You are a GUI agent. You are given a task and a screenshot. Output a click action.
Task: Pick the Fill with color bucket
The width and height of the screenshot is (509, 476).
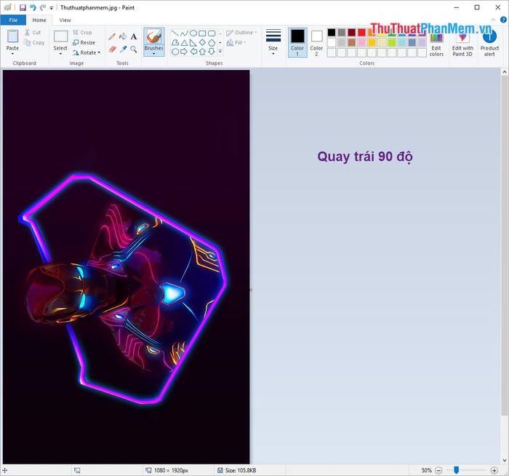[123, 36]
